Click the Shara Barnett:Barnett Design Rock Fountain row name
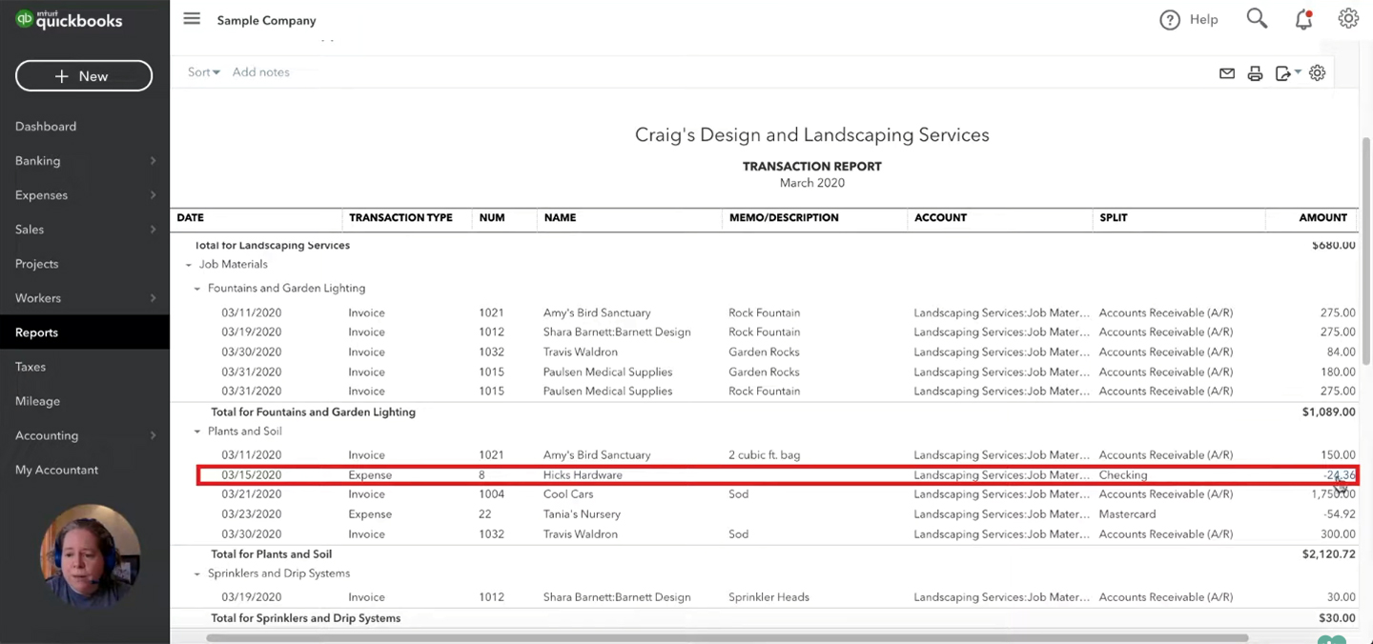The image size is (1373, 644). coord(617,332)
